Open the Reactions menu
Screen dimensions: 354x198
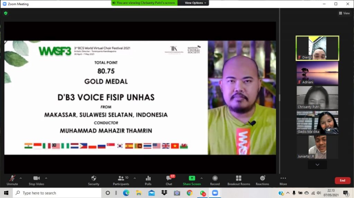[262, 180]
